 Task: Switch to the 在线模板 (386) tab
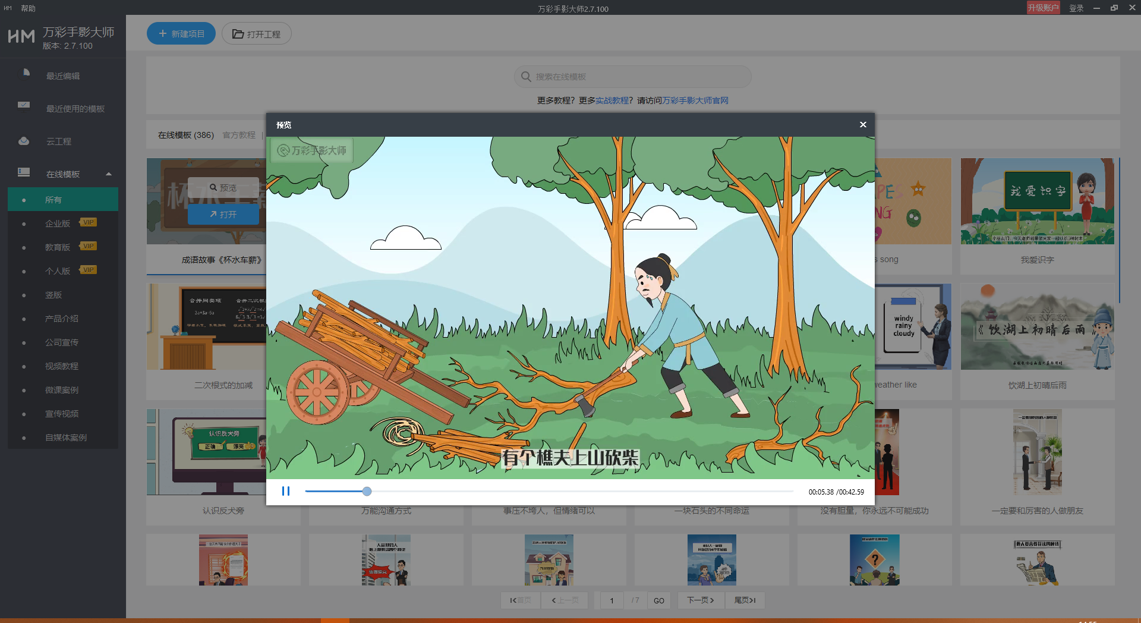(x=185, y=135)
